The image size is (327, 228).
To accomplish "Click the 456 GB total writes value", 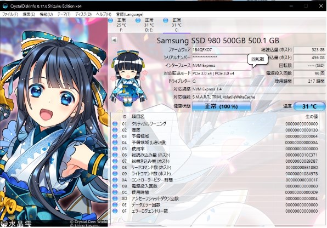I will point(309,58).
